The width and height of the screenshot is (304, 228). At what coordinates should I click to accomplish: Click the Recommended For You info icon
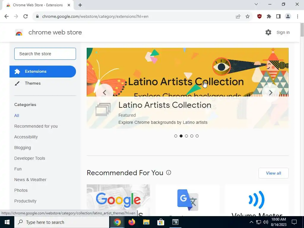point(169,172)
